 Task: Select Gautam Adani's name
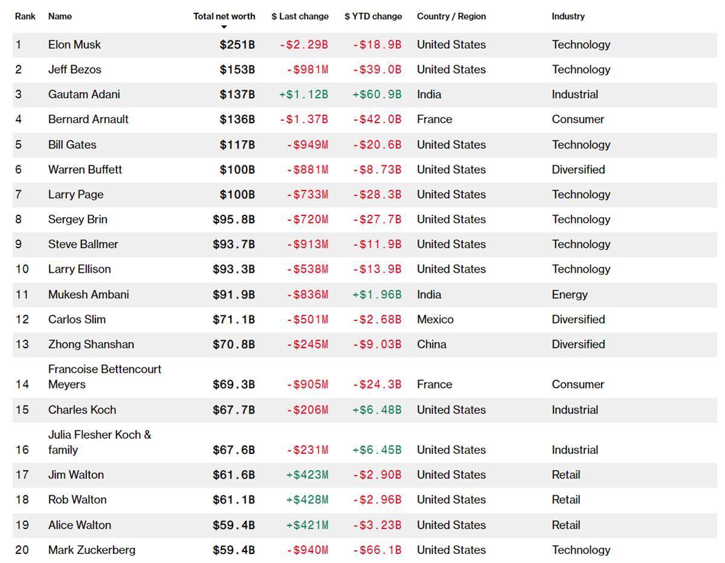coord(84,95)
